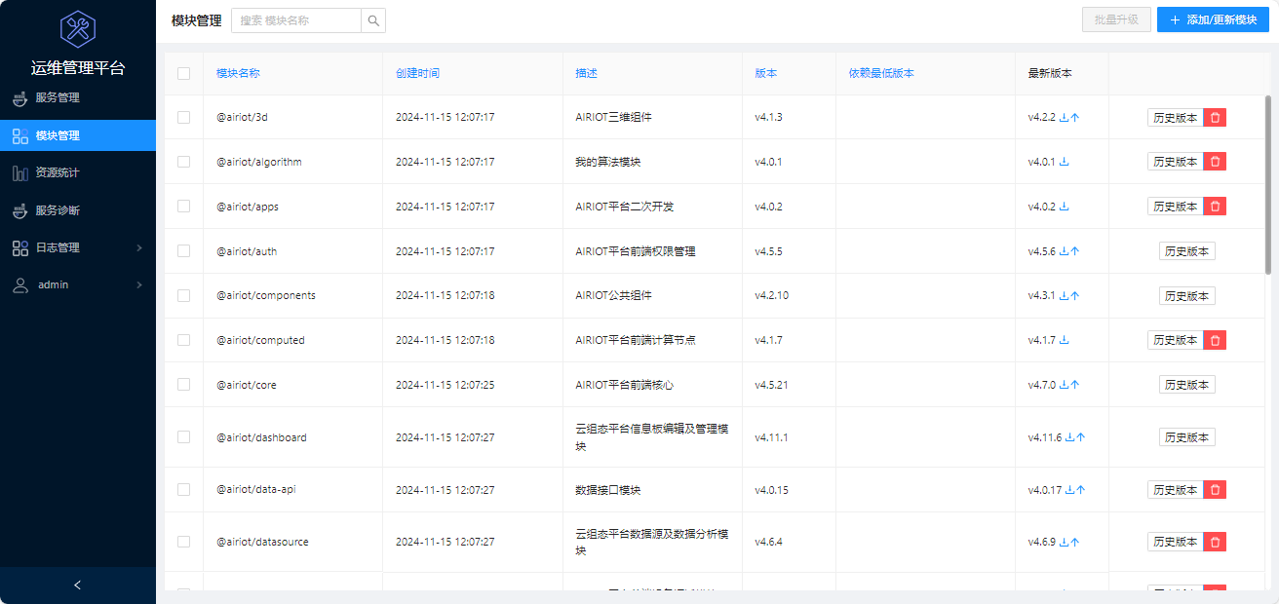Click the search magnifier icon button
Screen dimensions: 1279x604
tap(373, 20)
